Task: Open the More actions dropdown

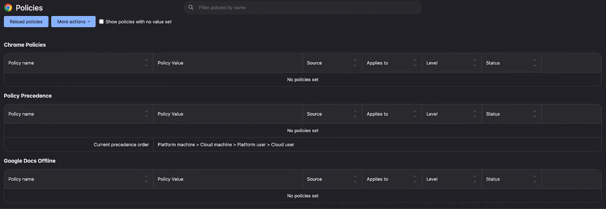Action: coord(73,22)
